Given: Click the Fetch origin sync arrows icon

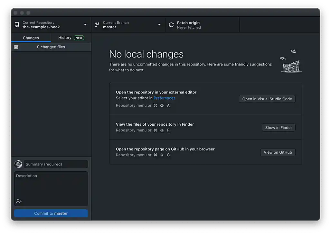Looking at the screenshot, I should click(x=171, y=24).
